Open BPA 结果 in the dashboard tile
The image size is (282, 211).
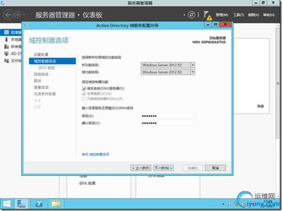point(88,183)
